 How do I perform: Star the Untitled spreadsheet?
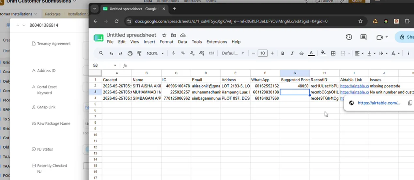pos(164,35)
